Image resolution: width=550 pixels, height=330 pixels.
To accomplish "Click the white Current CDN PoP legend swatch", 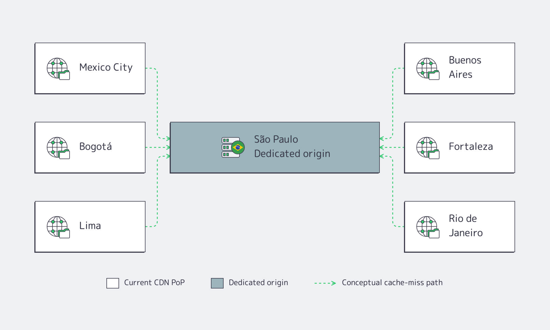I will (113, 283).
